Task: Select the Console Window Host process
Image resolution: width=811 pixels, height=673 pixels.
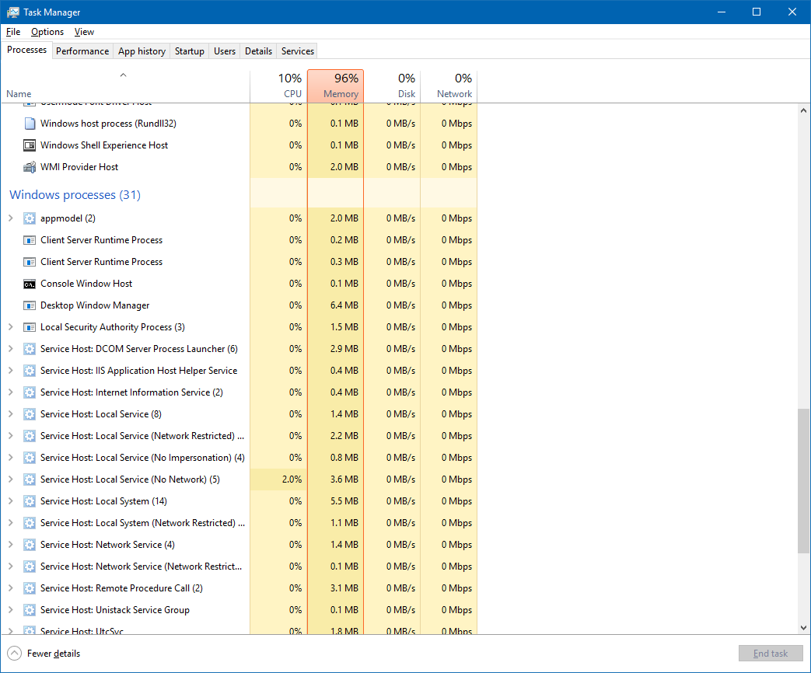Action: click(239, 284)
